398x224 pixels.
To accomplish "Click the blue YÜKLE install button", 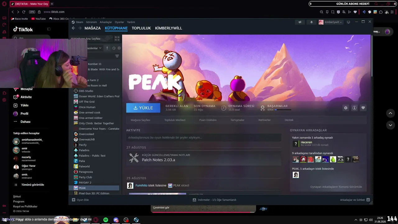I will (143, 108).
